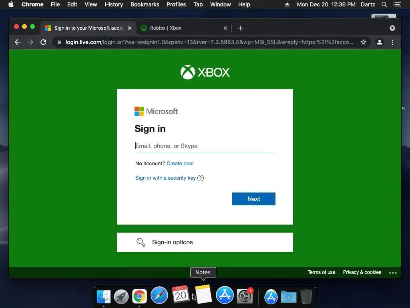Open the Downloads folder in the Dock
Screen dimensions: 410x308
(x=289, y=297)
